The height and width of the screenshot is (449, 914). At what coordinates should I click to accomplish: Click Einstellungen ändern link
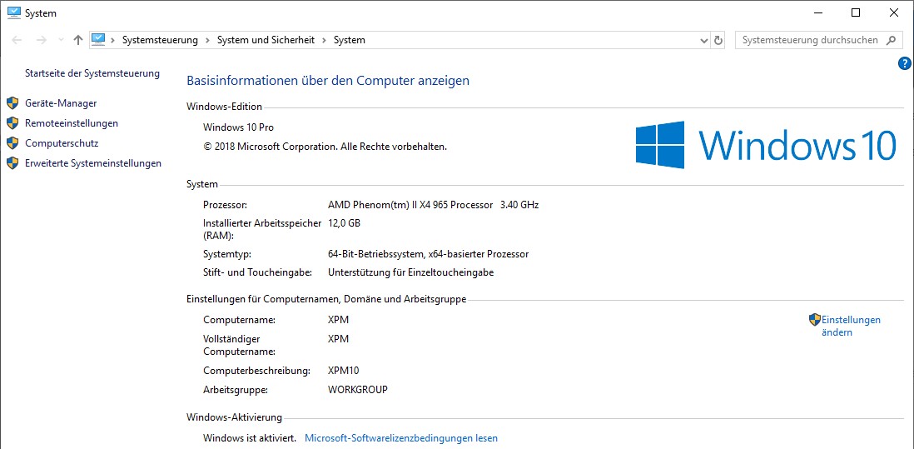click(851, 326)
